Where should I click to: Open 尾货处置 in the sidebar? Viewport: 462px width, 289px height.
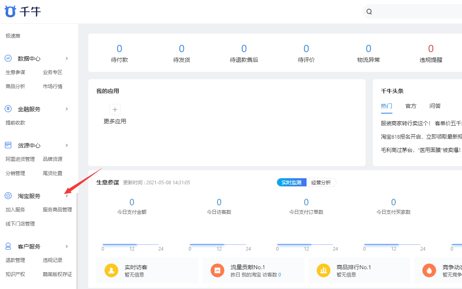[53, 173]
